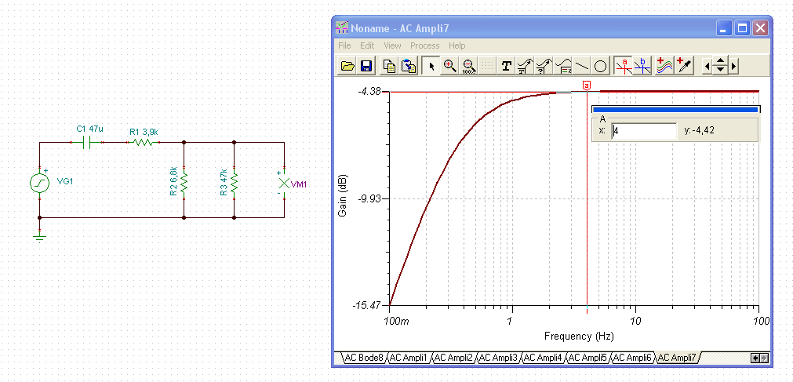Click the -4.38 axis value
Viewport: 793px width, 382px height.
(370, 92)
